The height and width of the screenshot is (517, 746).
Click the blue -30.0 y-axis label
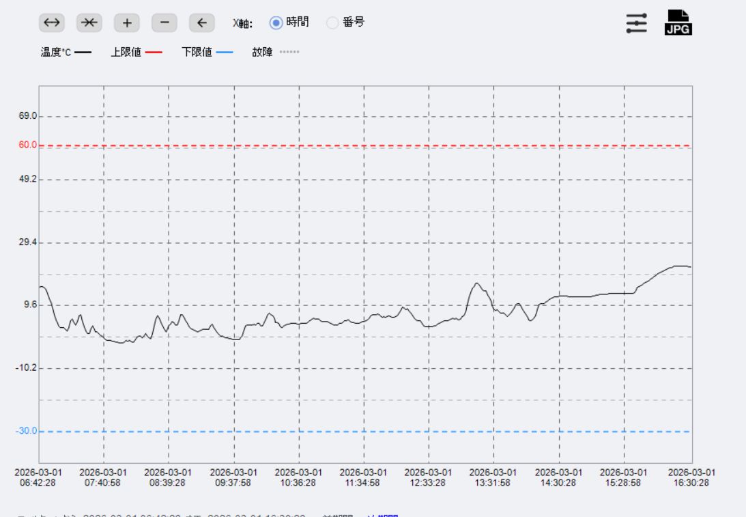pos(27,432)
